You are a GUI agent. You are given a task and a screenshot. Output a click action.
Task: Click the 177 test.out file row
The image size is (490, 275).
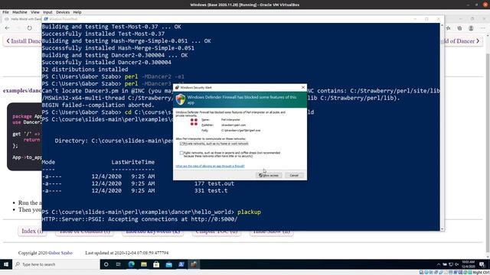[138, 183]
